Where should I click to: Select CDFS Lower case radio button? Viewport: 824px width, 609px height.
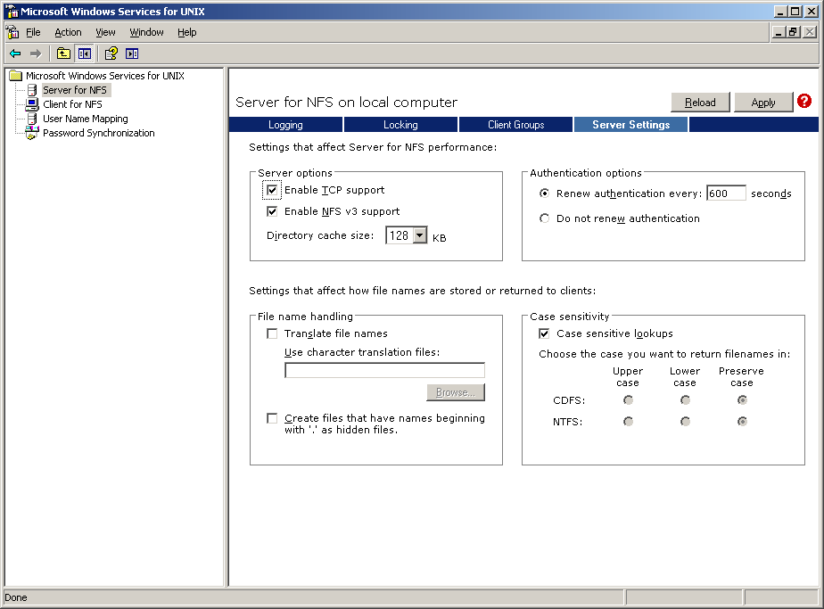tap(685, 400)
